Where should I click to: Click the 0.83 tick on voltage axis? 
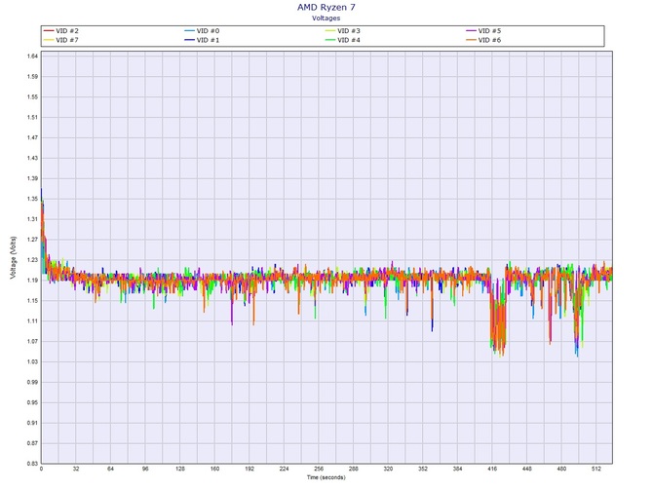tap(32, 464)
